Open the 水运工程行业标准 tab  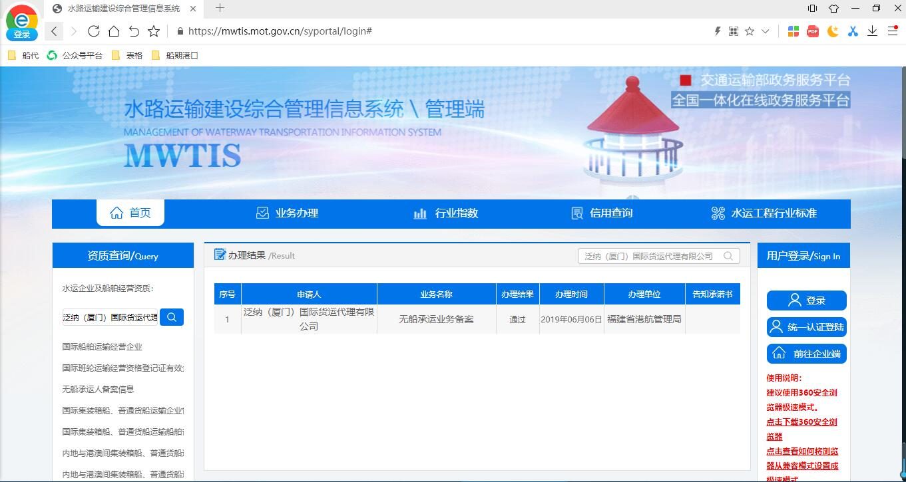(764, 213)
